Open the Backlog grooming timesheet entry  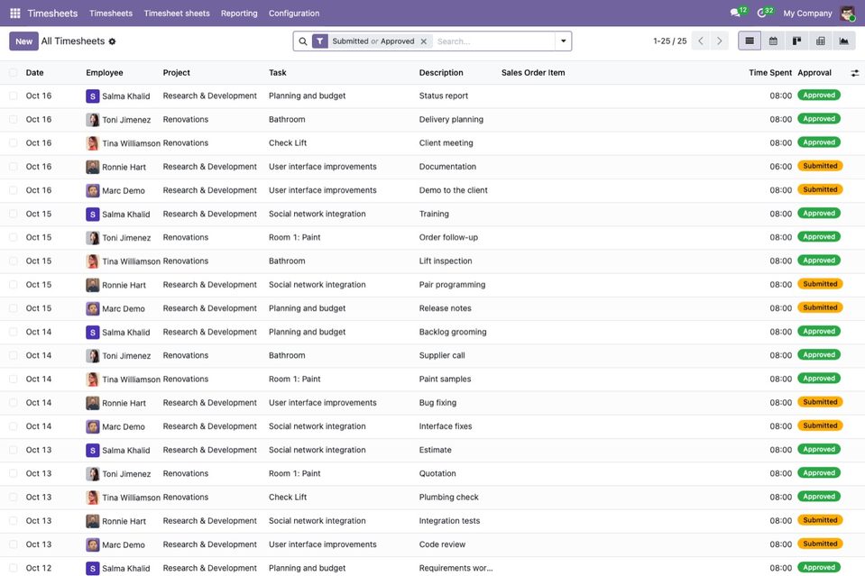click(x=433, y=332)
